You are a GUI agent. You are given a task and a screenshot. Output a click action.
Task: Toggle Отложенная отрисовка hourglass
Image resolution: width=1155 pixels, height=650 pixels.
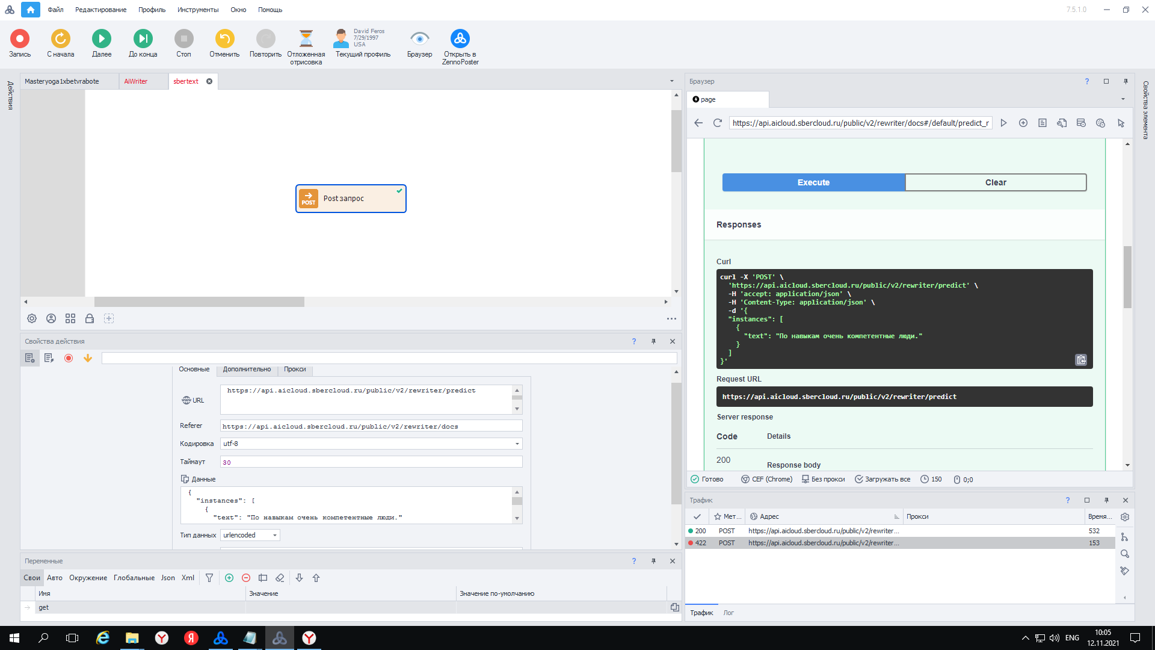coord(306,39)
